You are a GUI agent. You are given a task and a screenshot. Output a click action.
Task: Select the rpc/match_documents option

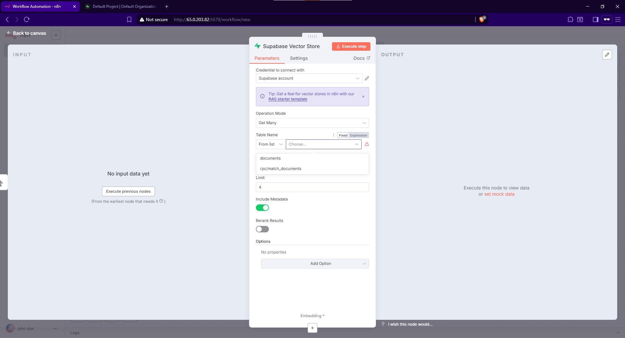[x=312, y=169]
